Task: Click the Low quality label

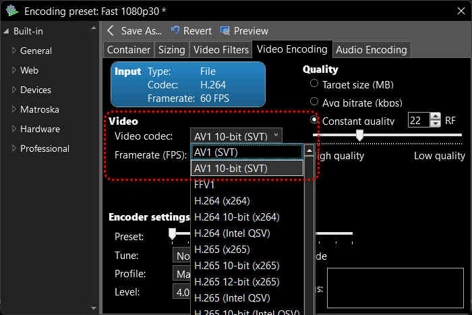Action: pos(440,156)
